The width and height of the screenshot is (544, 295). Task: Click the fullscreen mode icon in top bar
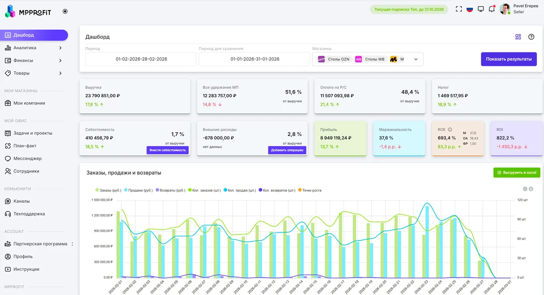[459, 9]
